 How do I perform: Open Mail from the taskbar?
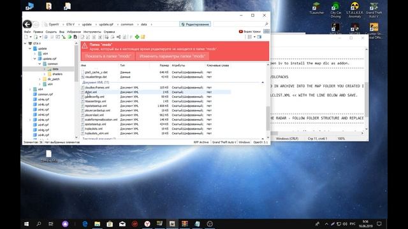click(x=122, y=224)
